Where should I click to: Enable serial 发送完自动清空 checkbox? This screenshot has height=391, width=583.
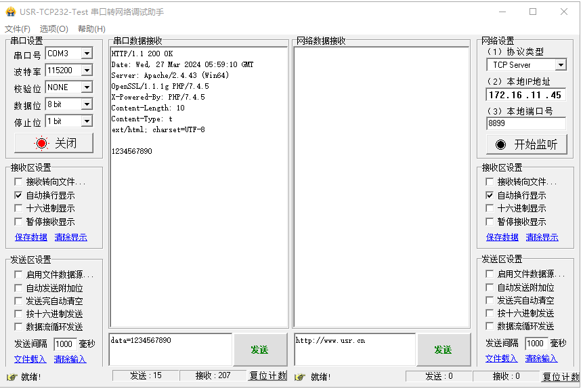coord(18,301)
